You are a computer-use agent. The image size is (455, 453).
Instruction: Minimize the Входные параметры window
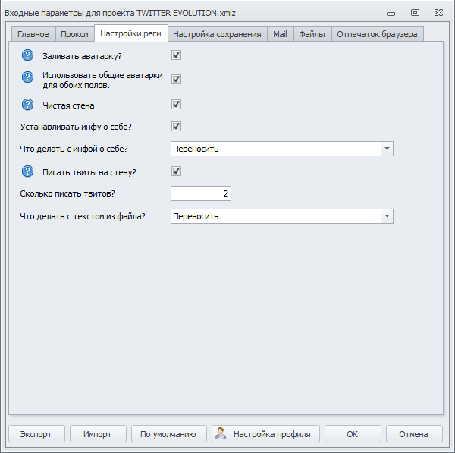point(391,14)
